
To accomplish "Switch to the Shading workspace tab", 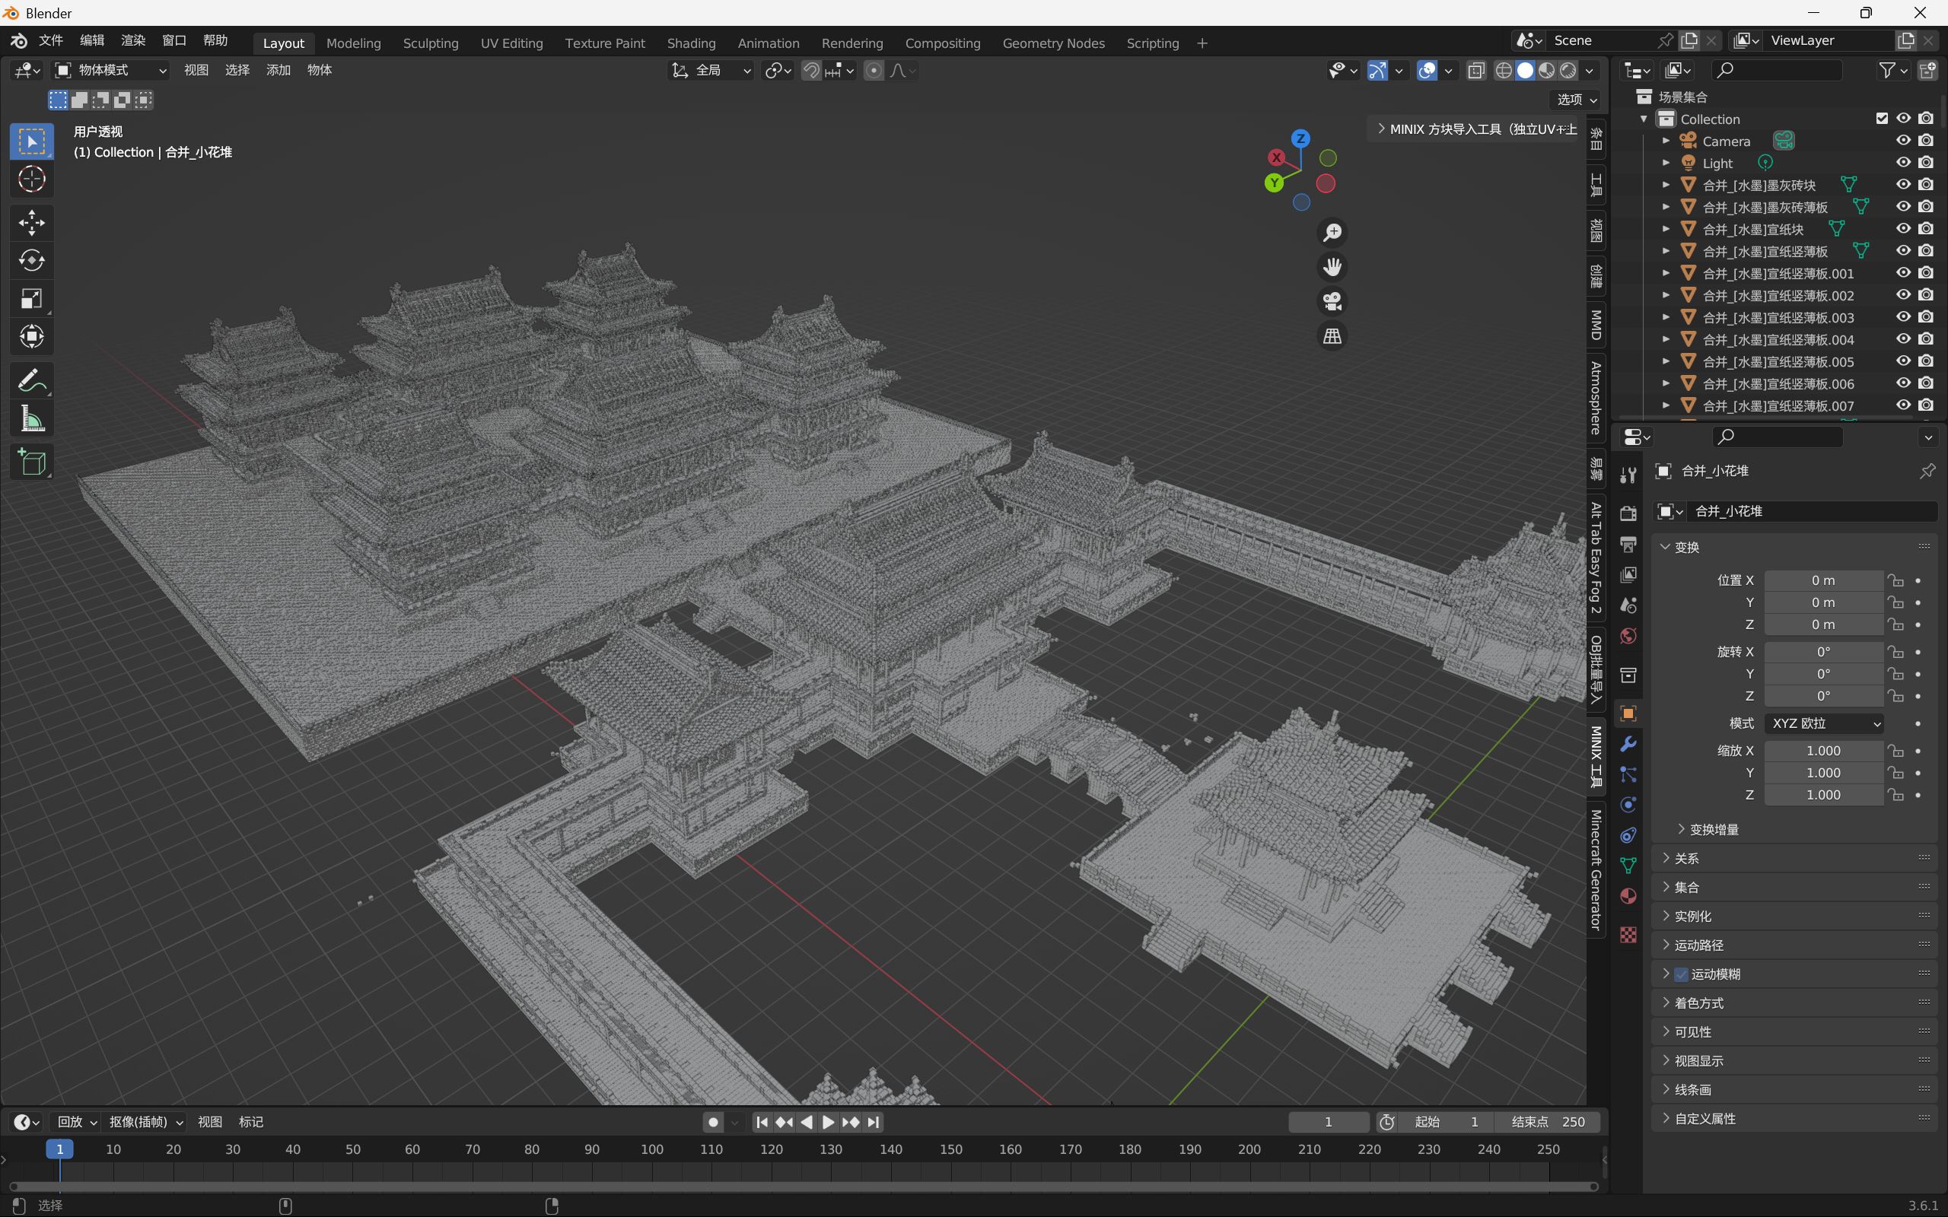I will (x=691, y=43).
